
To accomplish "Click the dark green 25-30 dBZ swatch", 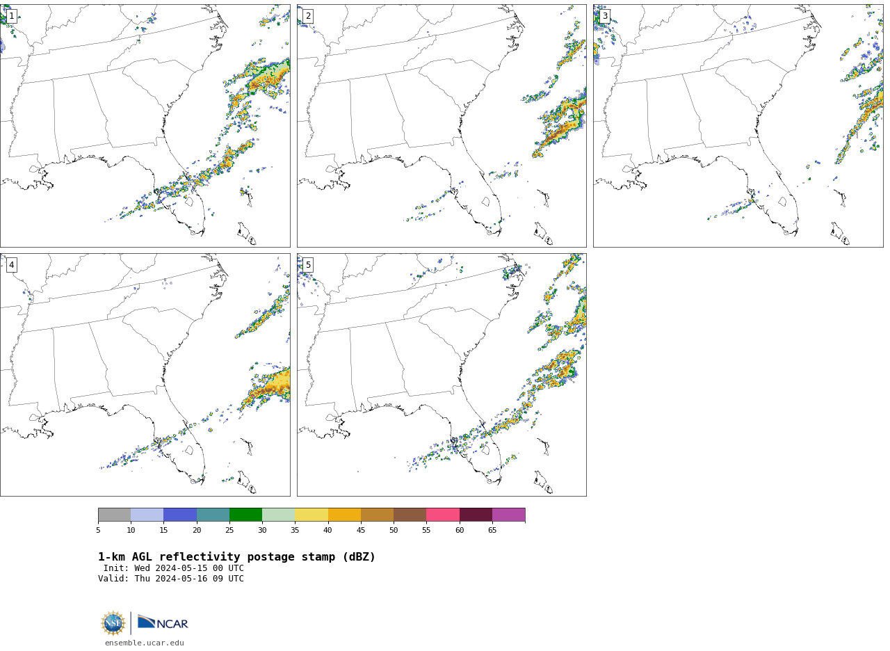I will 245,515.
